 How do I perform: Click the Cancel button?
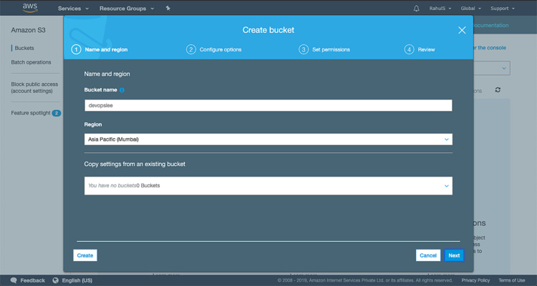click(x=427, y=255)
